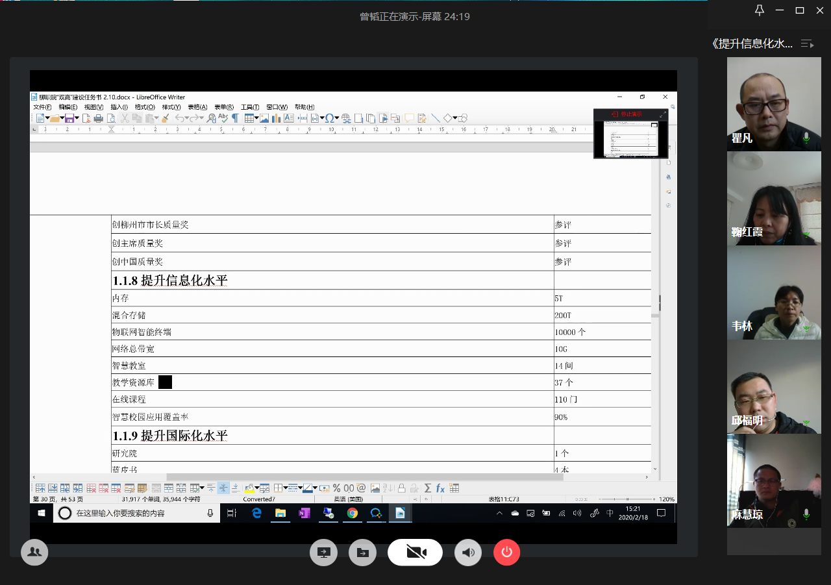Open the 表格(A) menu

(197, 107)
